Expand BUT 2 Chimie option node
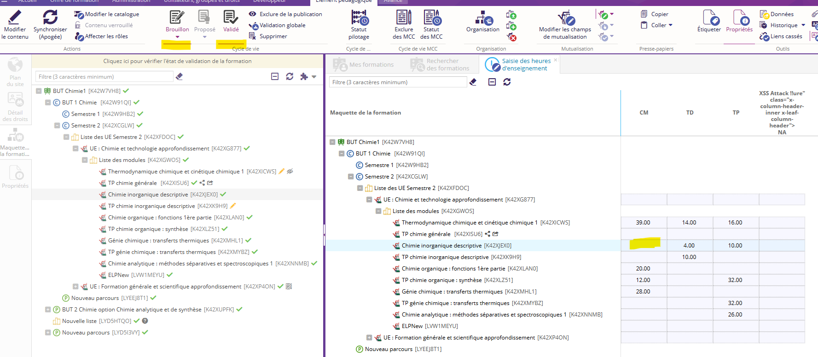This screenshot has width=818, height=357. coord(48,310)
